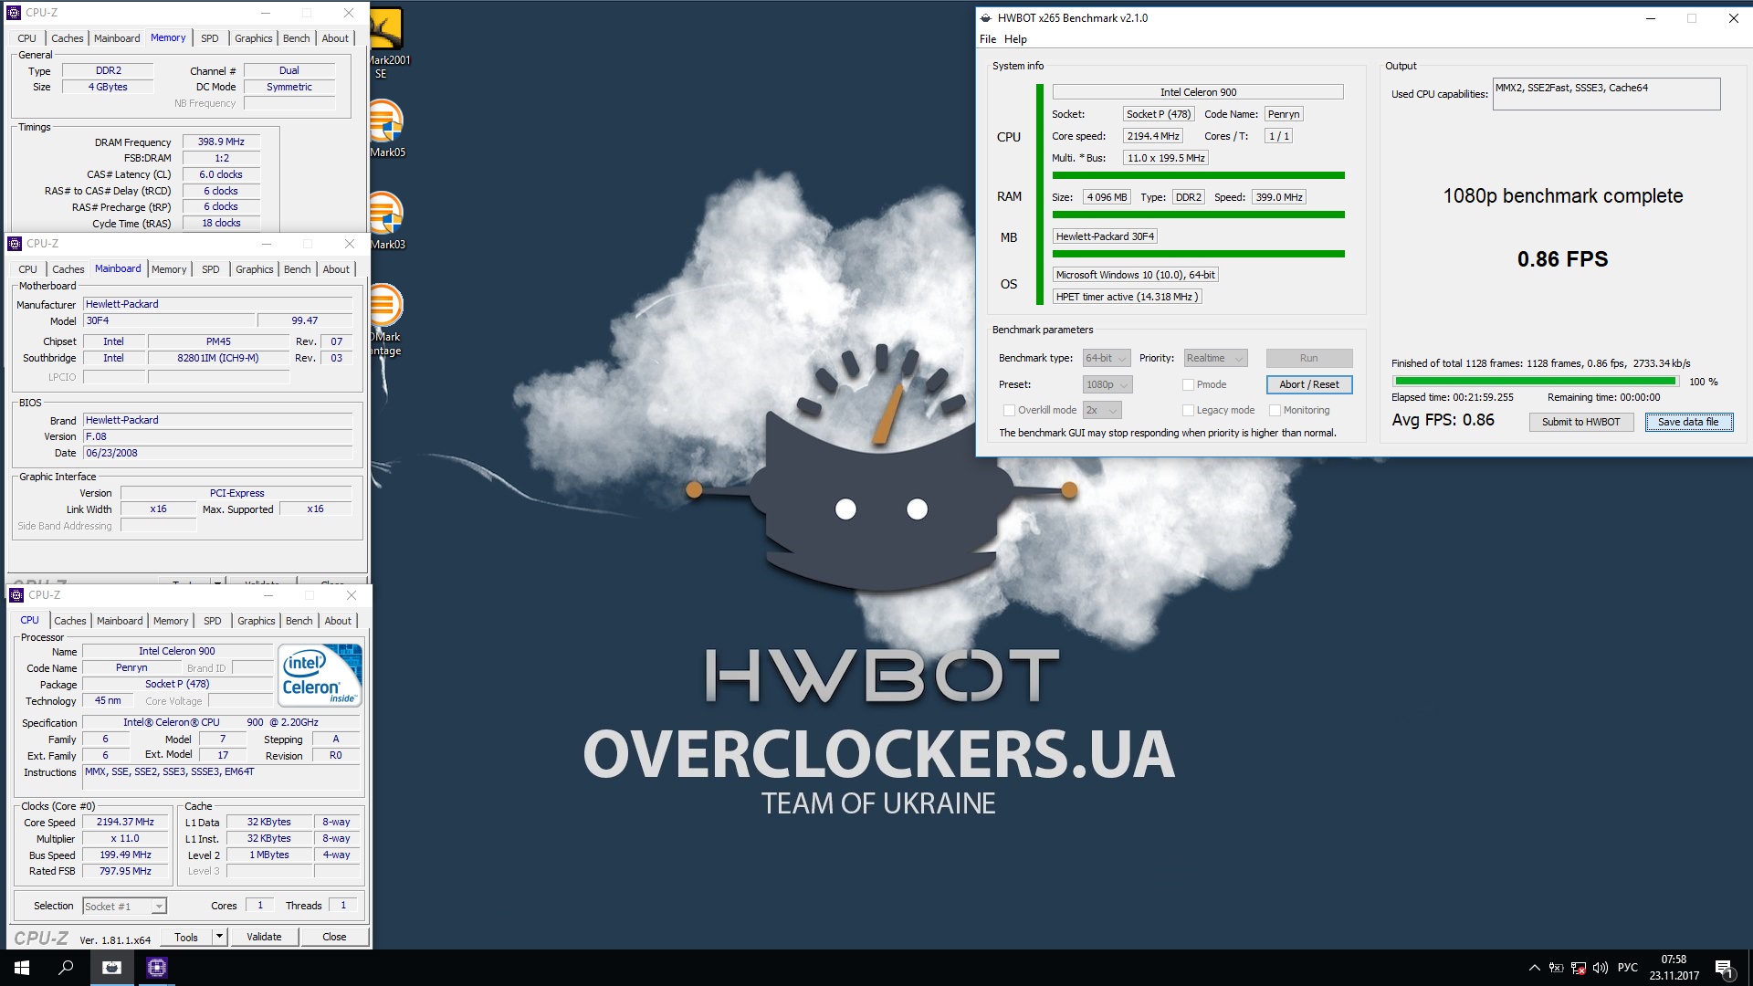Image resolution: width=1753 pixels, height=986 pixels.
Task: Toggle Monitoring checkbox
Action: coord(1275,410)
